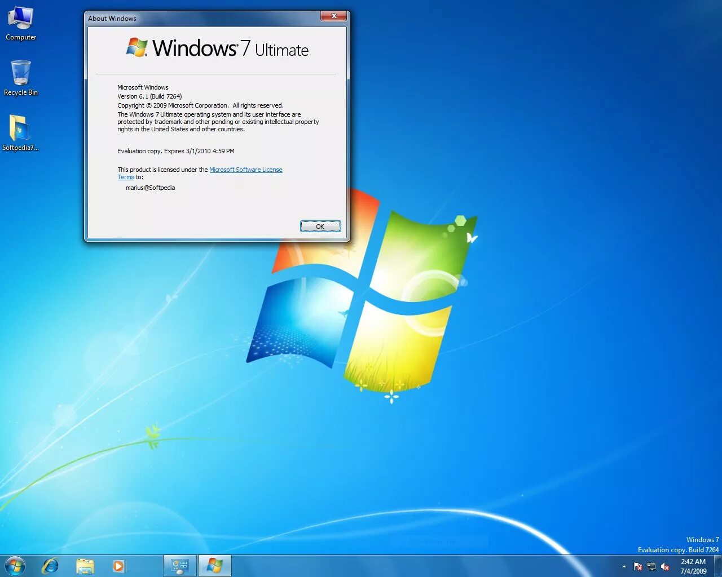Open the Start menu orb
This screenshot has height=577, width=722.
pyautogui.click(x=15, y=566)
